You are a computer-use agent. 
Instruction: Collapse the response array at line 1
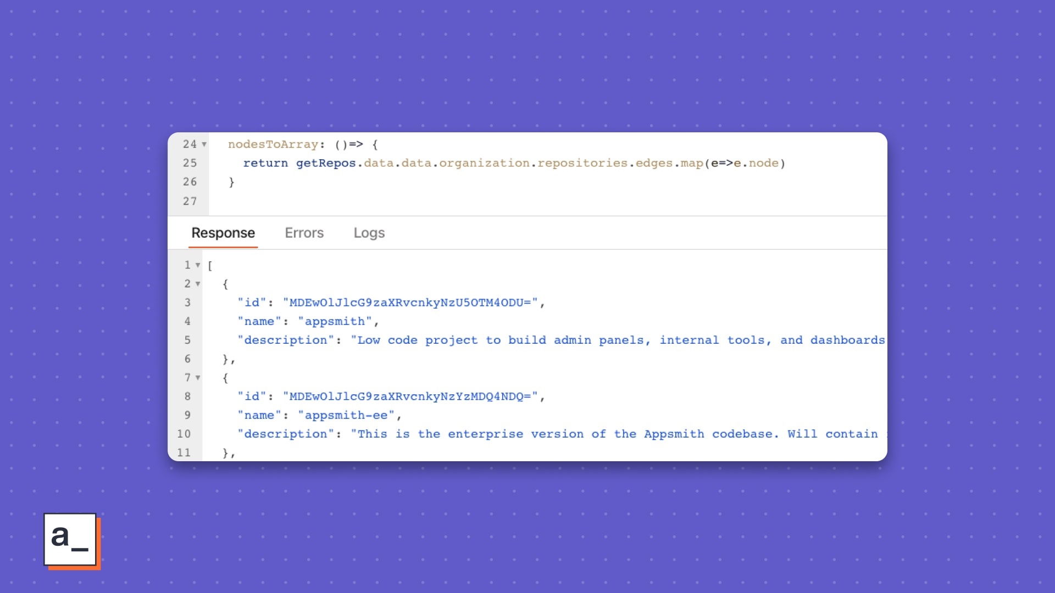[x=198, y=265]
